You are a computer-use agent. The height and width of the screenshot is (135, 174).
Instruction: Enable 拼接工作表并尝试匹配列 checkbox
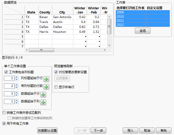coord(4,113)
